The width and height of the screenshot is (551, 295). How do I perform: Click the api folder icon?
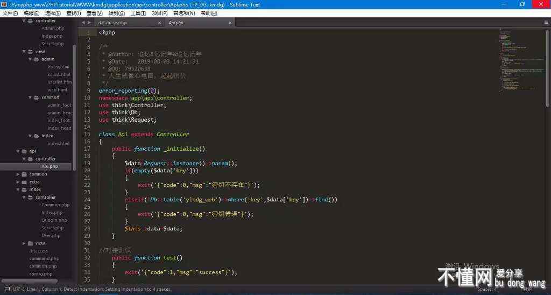tap(24, 151)
